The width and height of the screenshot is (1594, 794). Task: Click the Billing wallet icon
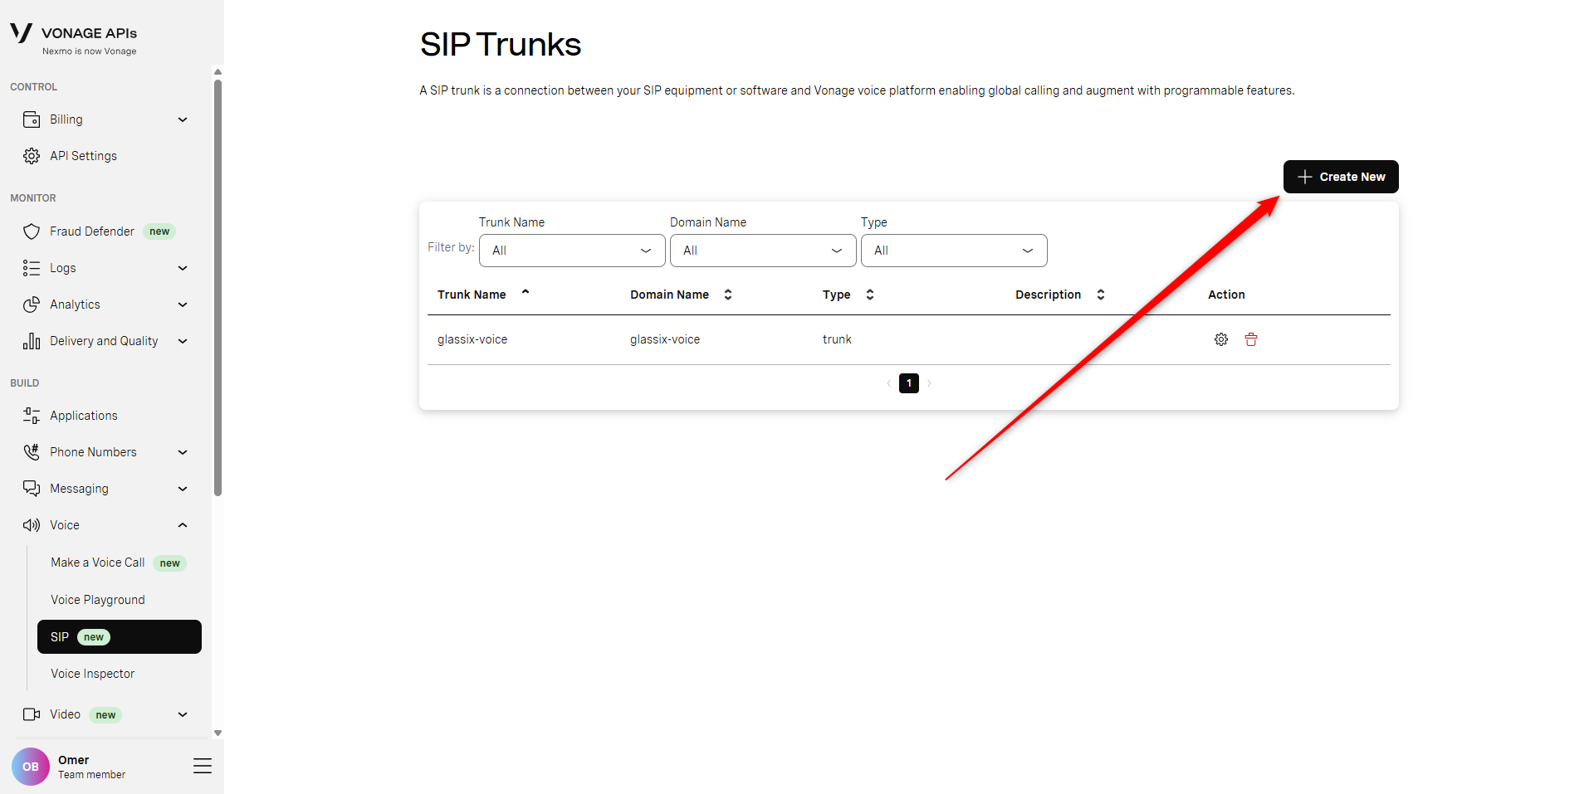(x=32, y=119)
